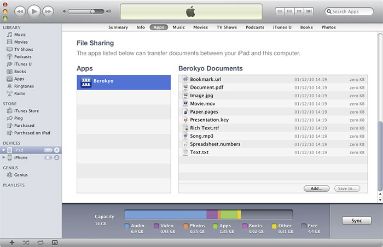Show the artwork viewer panel
The height and width of the screenshot is (247, 383).
click(x=55, y=243)
